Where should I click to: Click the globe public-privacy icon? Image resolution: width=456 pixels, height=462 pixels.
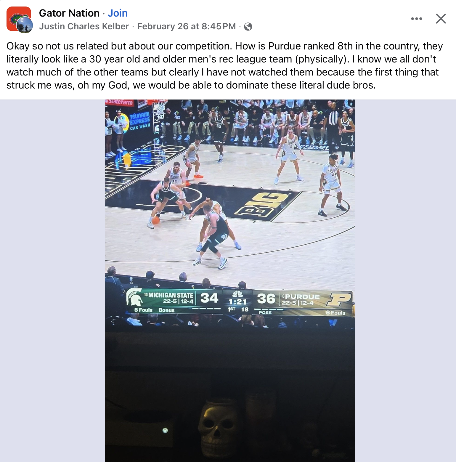248,27
